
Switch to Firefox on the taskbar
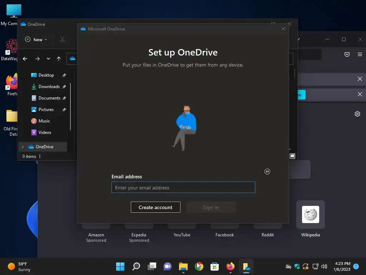click(x=231, y=266)
